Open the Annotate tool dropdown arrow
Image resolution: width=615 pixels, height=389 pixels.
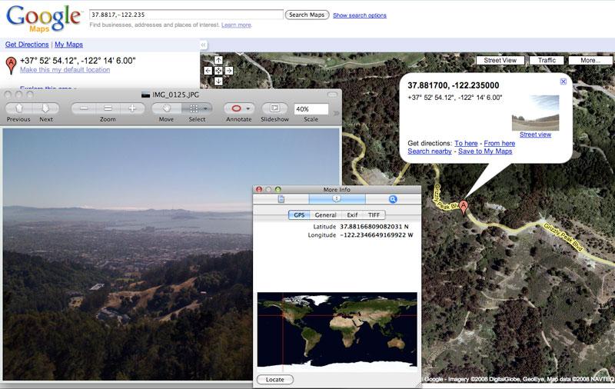[x=248, y=108]
